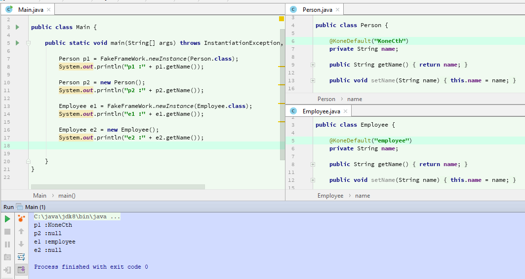Toggle scroll to end in console
The height and width of the screenshot is (279, 525).
(x=21, y=269)
